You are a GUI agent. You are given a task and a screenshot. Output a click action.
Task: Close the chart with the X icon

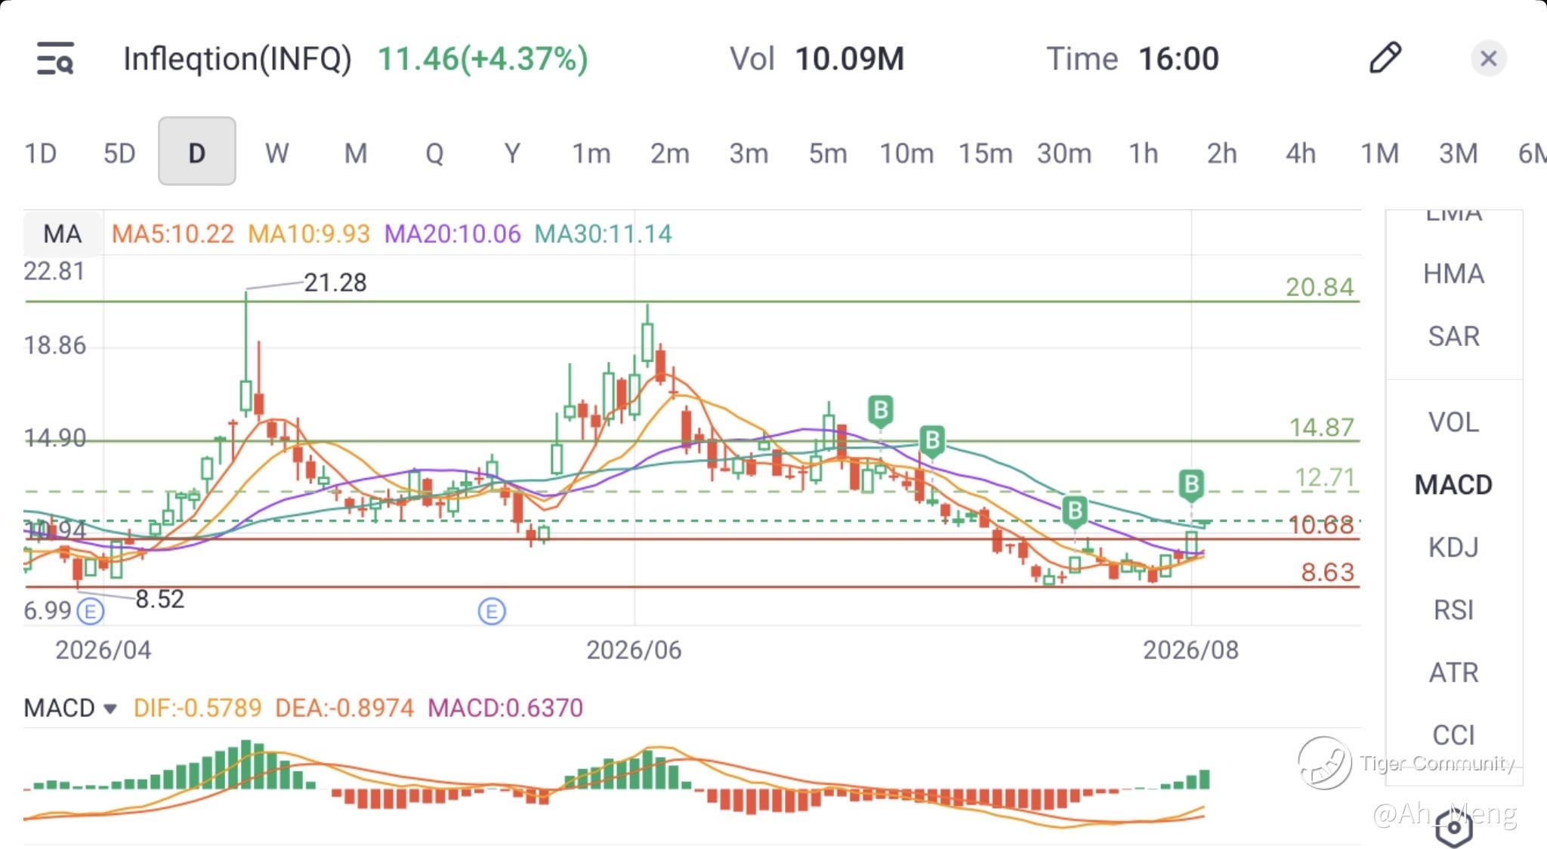[1488, 58]
